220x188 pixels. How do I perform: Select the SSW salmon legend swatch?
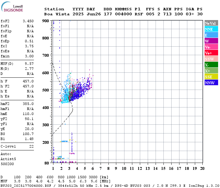[x=211, y=59]
